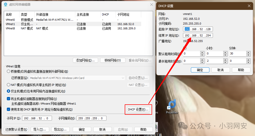Cancel the DHCP settings dialog
Image resolution: width=255 pixels, height=136 pixels.
pos(221,70)
